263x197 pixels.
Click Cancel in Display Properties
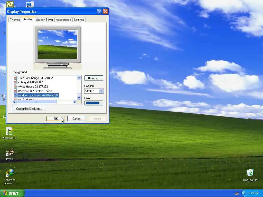pyautogui.click(x=77, y=119)
